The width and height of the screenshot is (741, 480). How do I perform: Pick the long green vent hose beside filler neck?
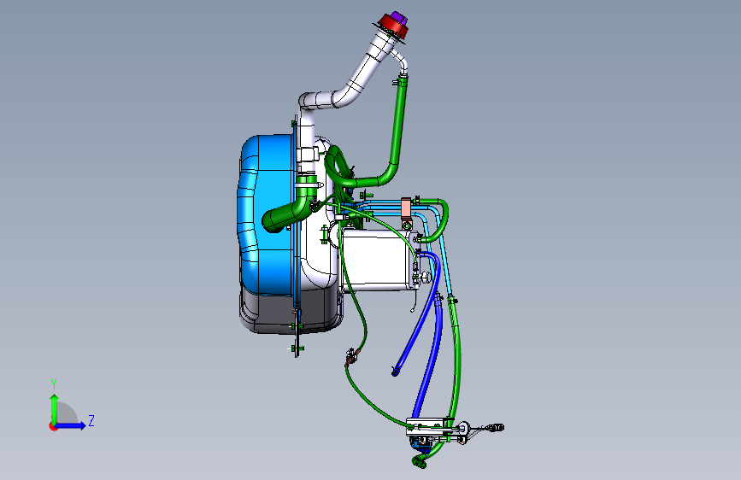[399, 126]
